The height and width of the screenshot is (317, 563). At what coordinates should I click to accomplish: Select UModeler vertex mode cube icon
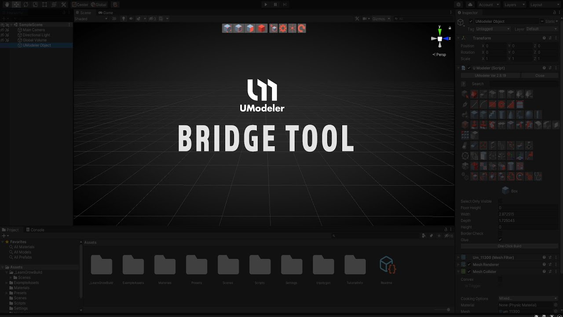227,28
